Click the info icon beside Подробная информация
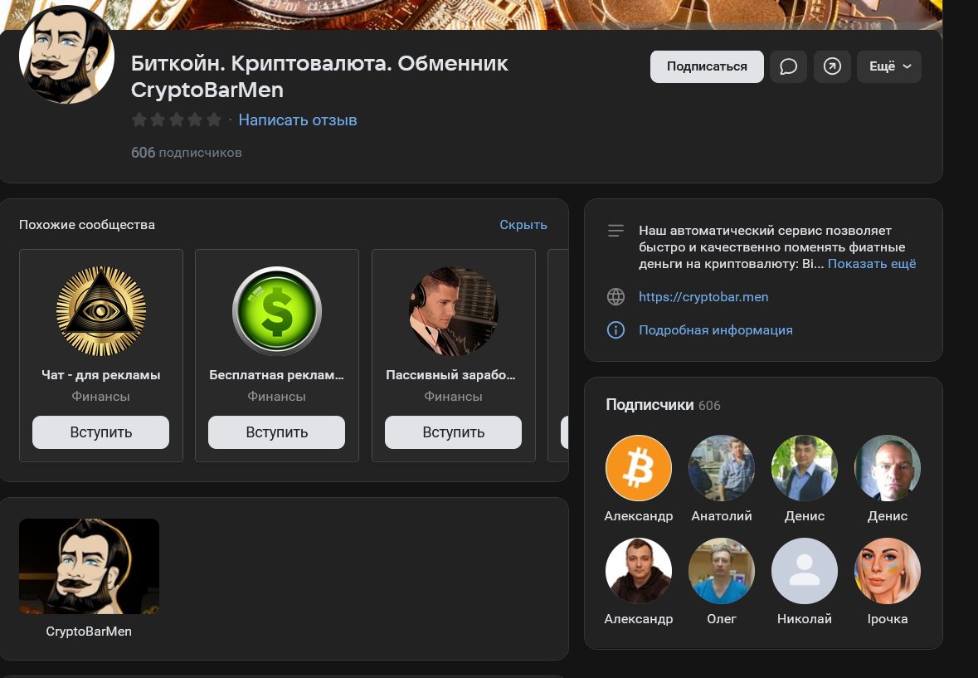The width and height of the screenshot is (978, 678). click(x=616, y=330)
